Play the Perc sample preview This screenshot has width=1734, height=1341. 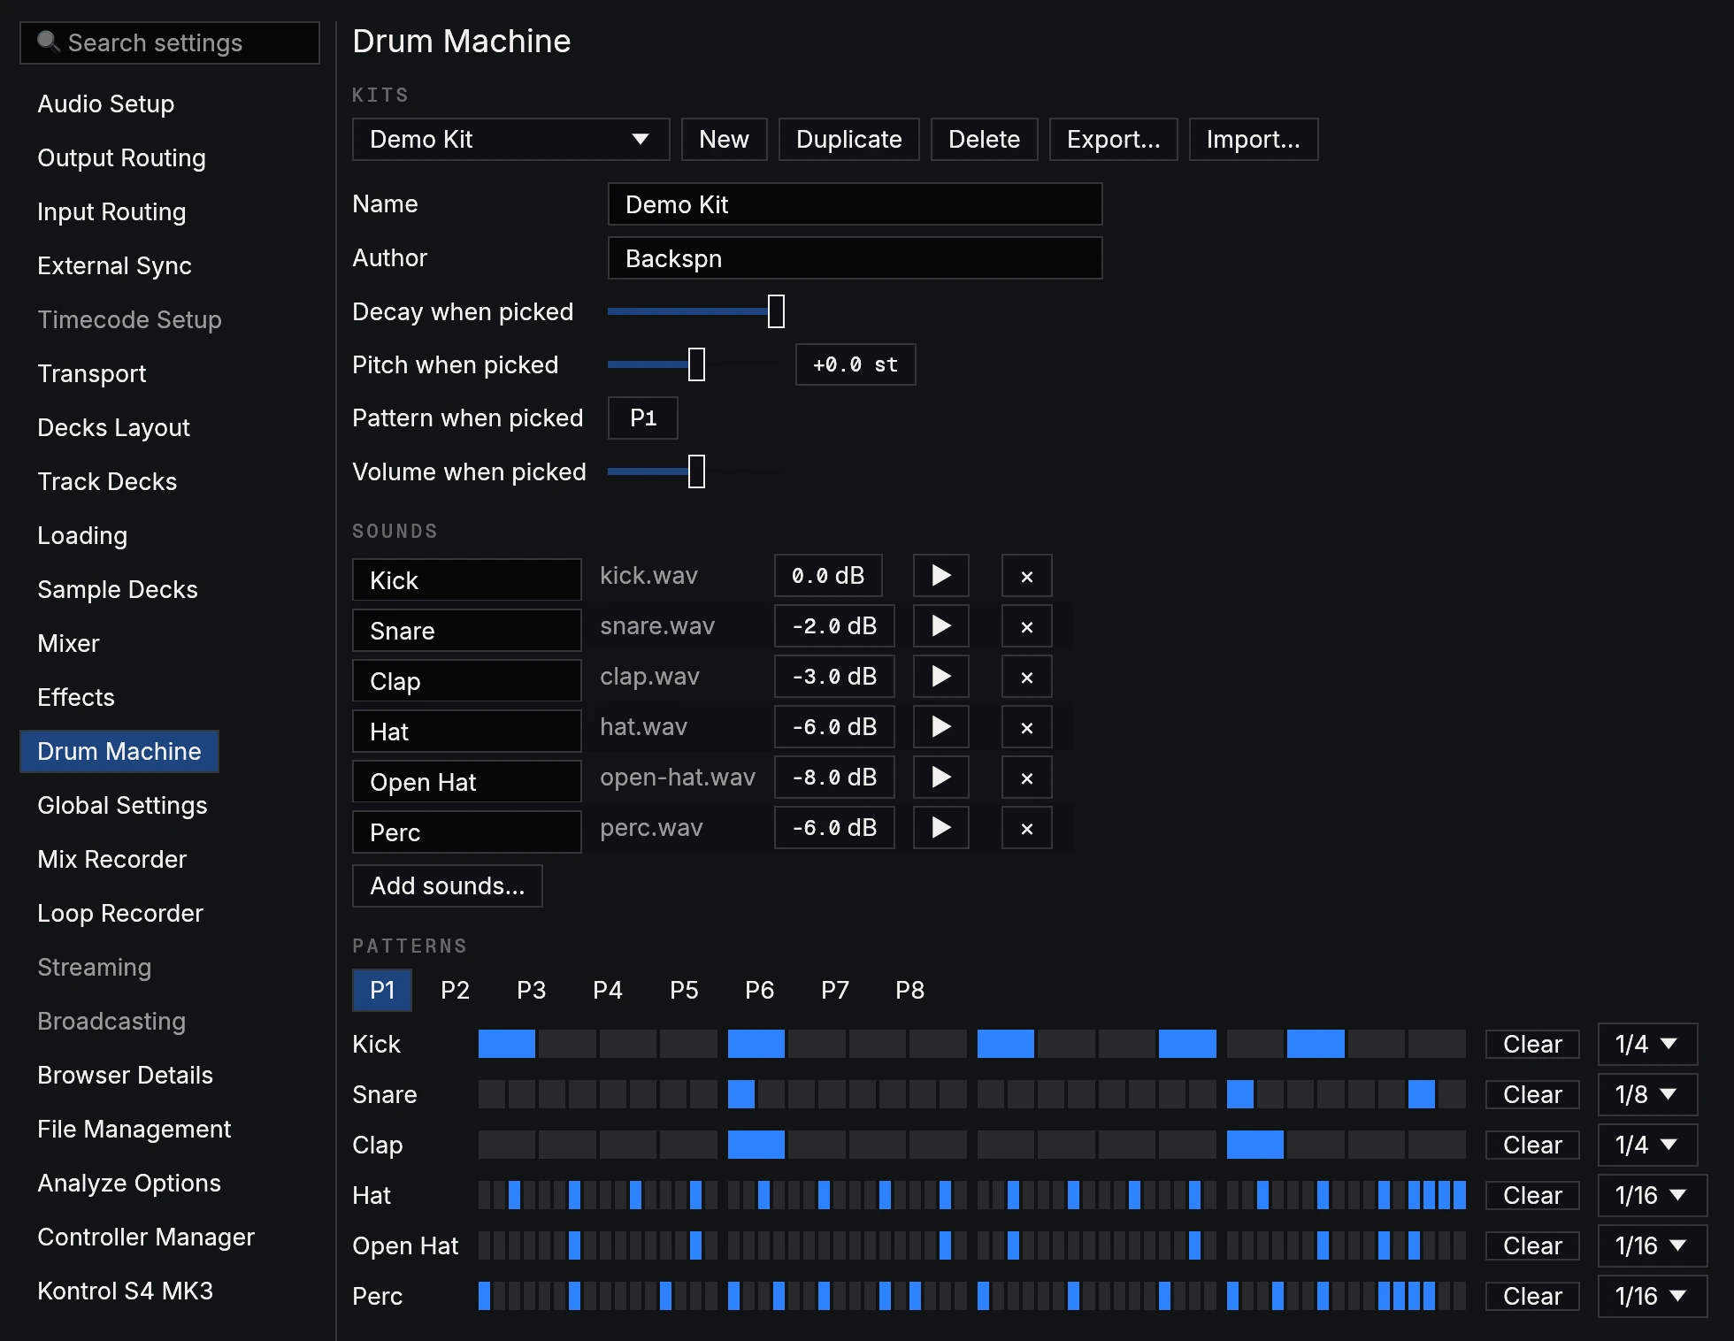940,828
